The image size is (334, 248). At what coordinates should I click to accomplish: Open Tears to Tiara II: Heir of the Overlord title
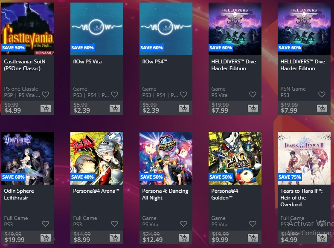tap(302, 198)
